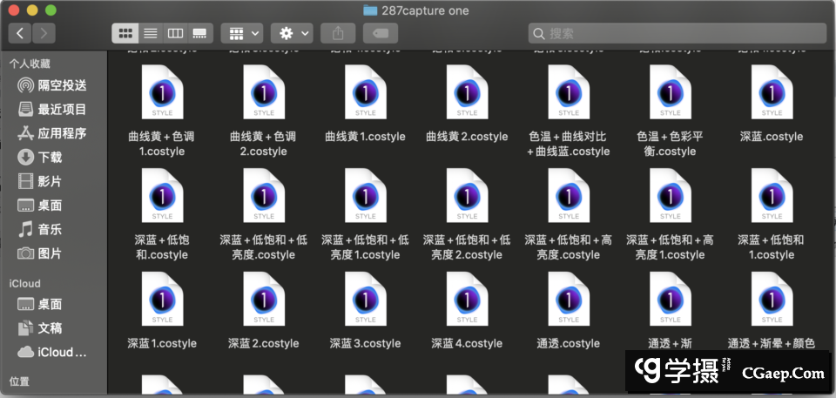Select file icon 深蓝+低饱和 1.costyle
The width and height of the screenshot is (836, 398).
click(x=772, y=195)
